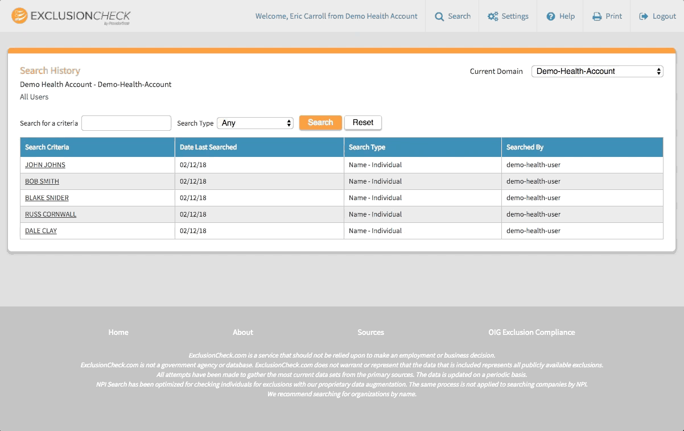Expand the Current Domain dropdown
Screen dimensions: 684x431
pyautogui.click(x=597, y=72)
